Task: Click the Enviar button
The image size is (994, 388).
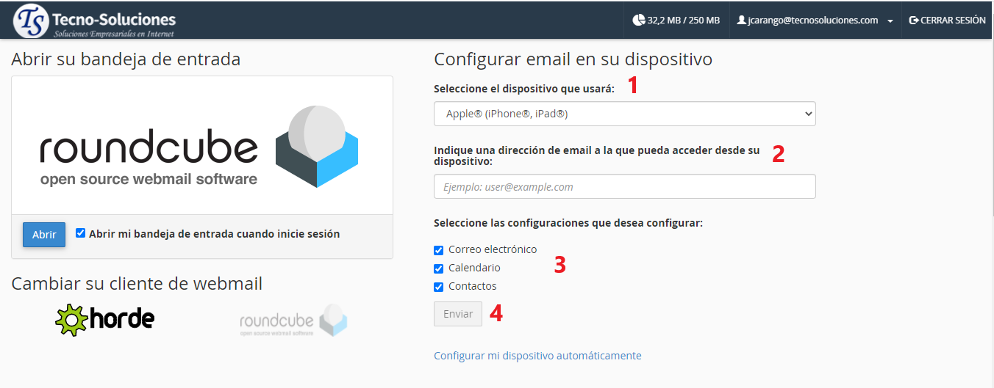Action: tap(458, 313)
